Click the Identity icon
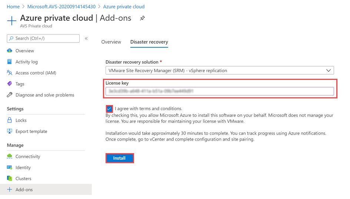This screenshot has height=199, width=350. 10,167
